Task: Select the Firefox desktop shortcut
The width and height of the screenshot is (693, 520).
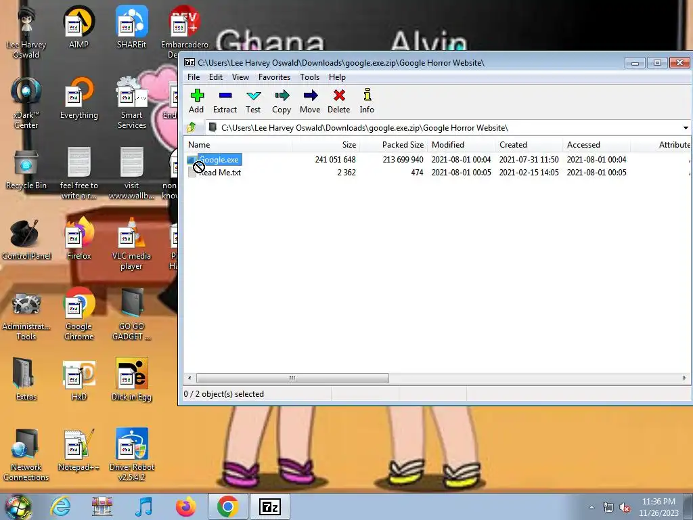Action: [79, 239]
